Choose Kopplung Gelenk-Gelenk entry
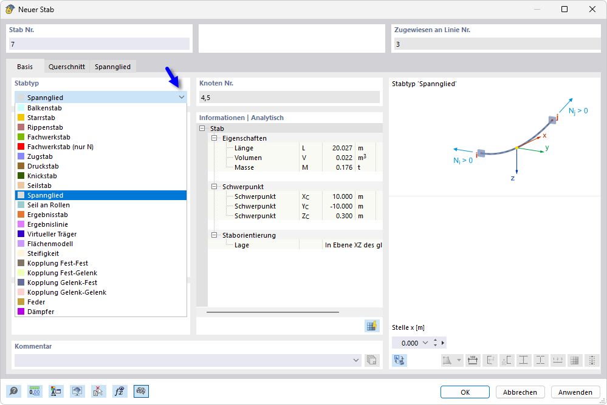 (x=101, y=292)
